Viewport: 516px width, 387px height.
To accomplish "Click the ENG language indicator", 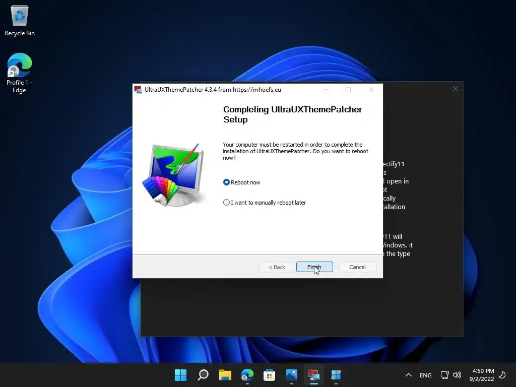I will [425, 375].
